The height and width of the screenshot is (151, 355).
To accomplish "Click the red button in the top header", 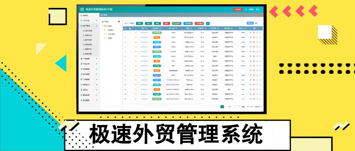I will pos(238,9).
